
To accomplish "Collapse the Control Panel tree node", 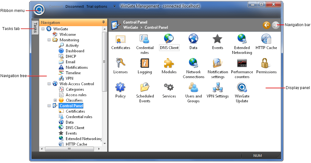I will 49,106.
